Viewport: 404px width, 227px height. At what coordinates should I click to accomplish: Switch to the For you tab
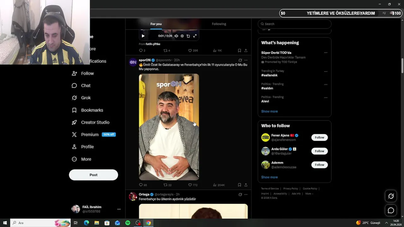(156, 24)
